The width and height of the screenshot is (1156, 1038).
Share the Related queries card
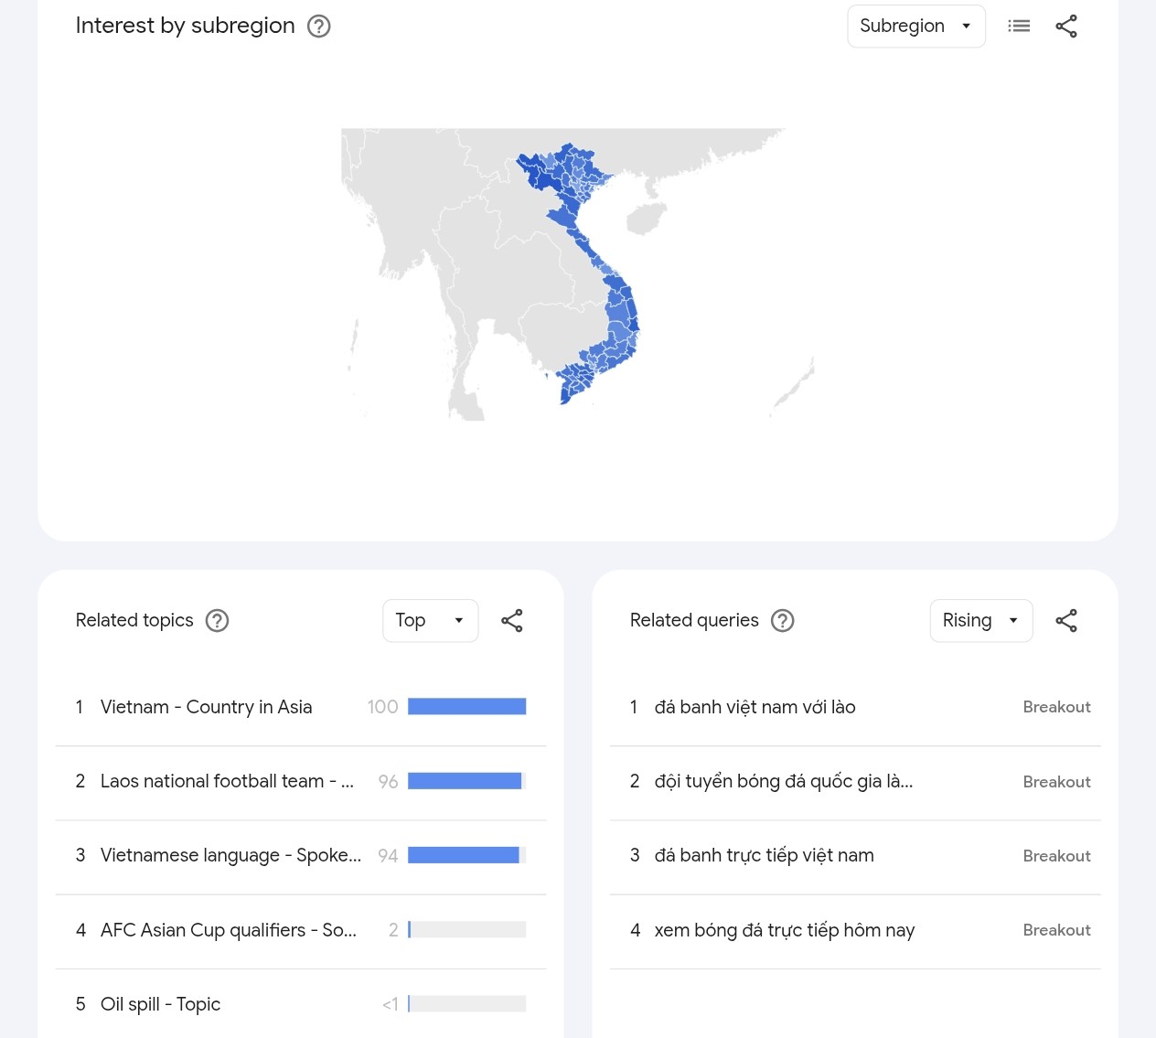[x=1066, y=621]
